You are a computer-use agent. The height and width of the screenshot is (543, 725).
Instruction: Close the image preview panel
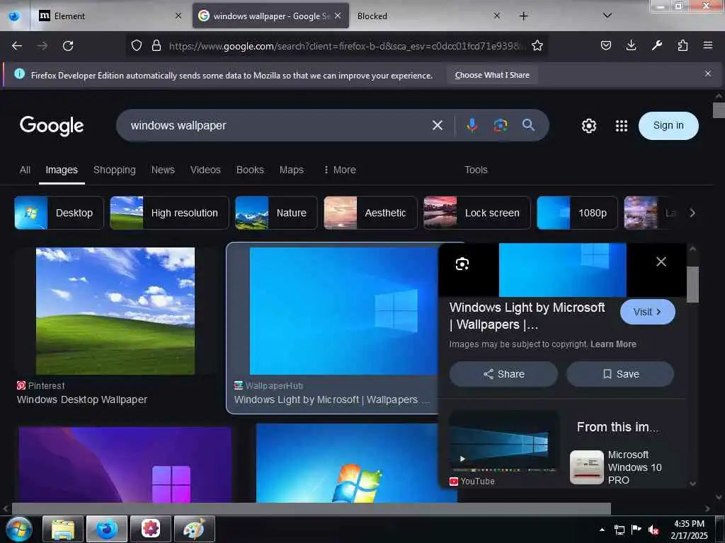(661, 262)
